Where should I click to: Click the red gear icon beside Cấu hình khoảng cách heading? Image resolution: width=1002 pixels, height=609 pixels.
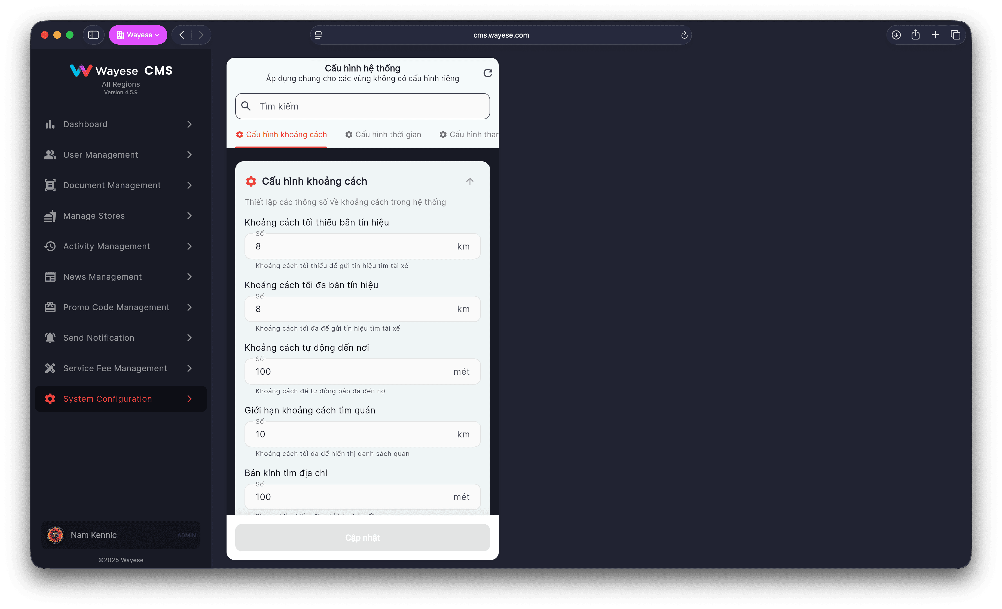[251, 181]
